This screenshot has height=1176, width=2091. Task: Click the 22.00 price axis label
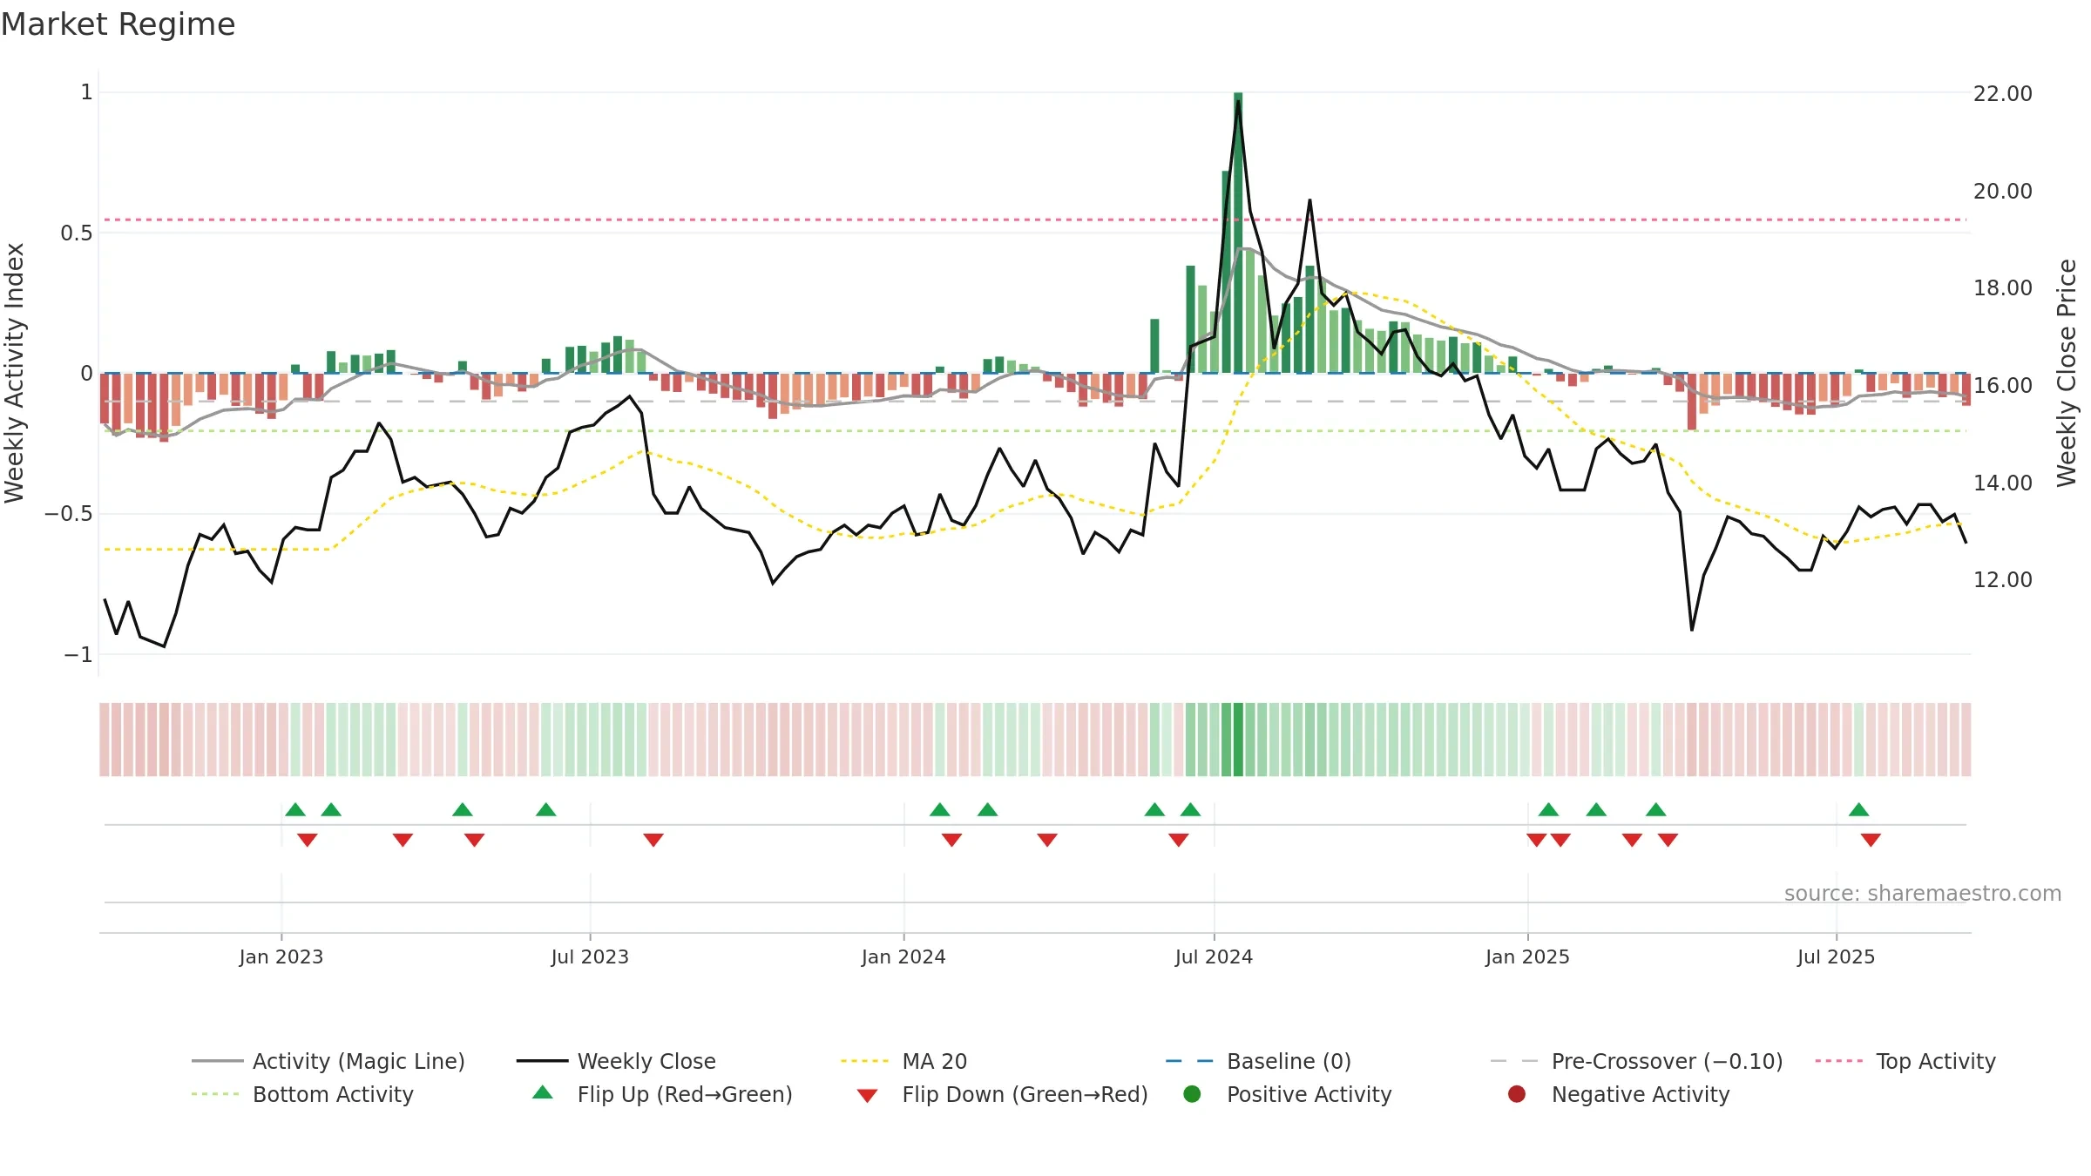[2002, 94]
